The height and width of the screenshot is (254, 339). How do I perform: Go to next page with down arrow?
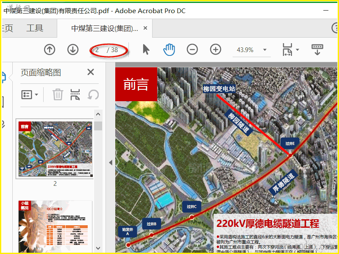(73, 50)
